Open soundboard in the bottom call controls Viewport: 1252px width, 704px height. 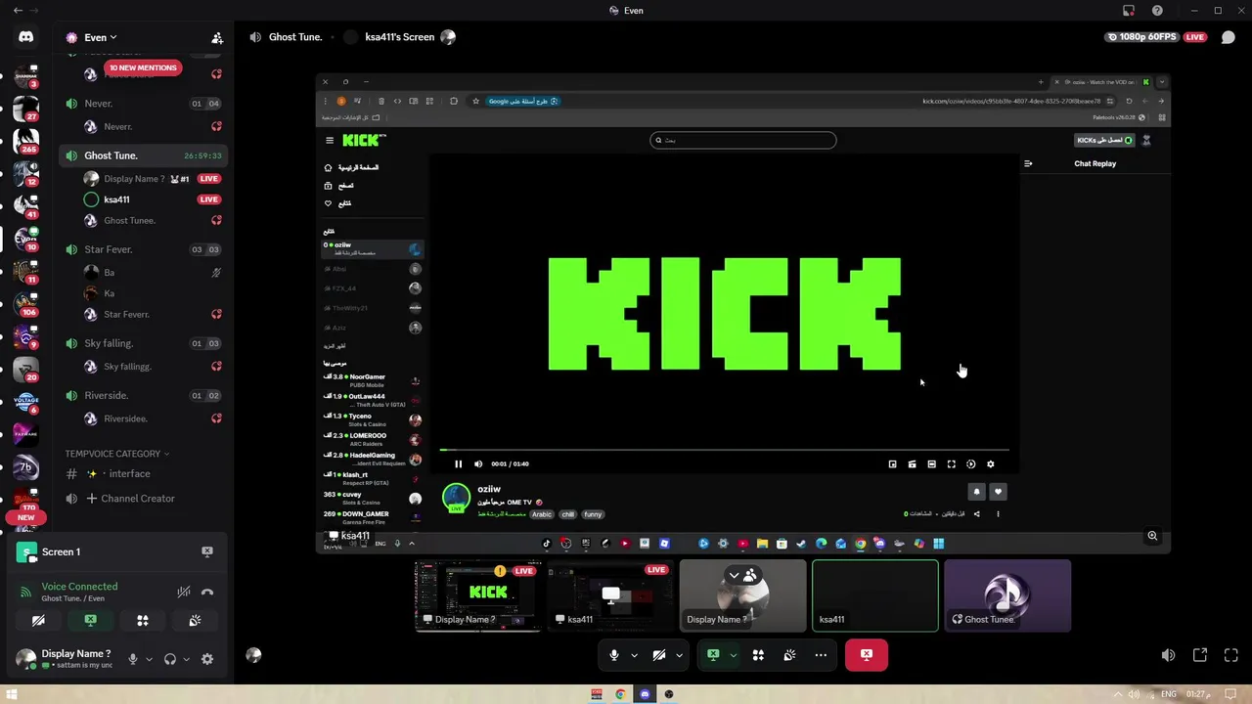pyautogui.click(x=789, y=655)
